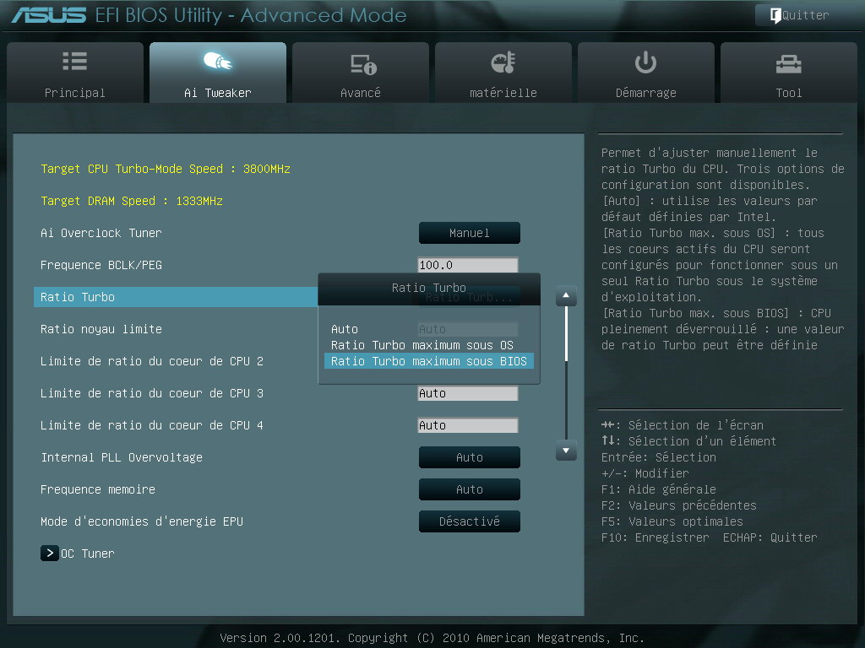The height and width of the screenshot is (648, 865).
Task: Click the Démarrage power icon
Action: coord(645,62)
